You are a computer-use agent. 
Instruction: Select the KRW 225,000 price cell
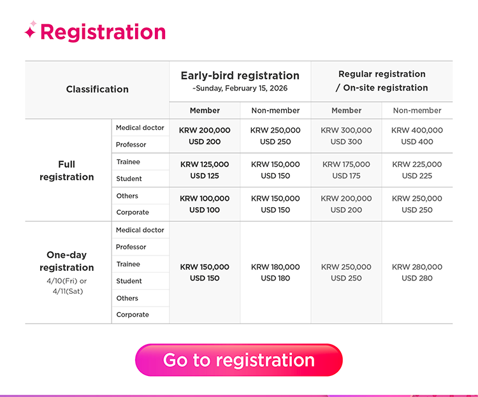click(x=417, y=170)
